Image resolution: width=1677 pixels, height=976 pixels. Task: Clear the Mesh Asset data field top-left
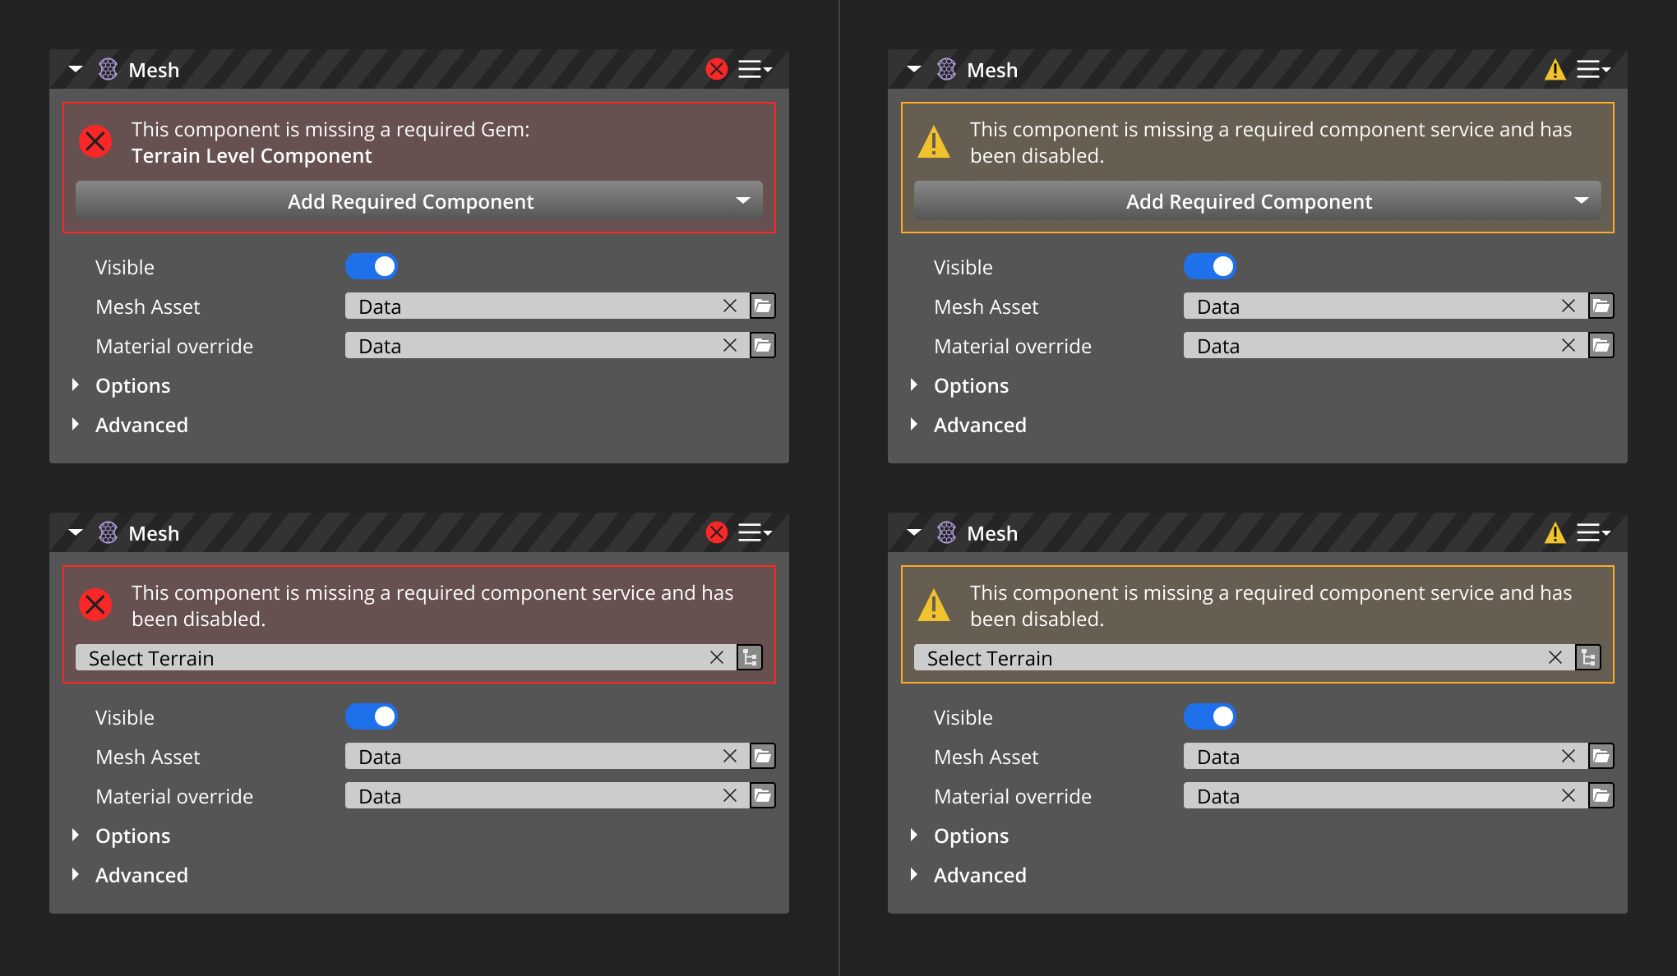(728, 306)
